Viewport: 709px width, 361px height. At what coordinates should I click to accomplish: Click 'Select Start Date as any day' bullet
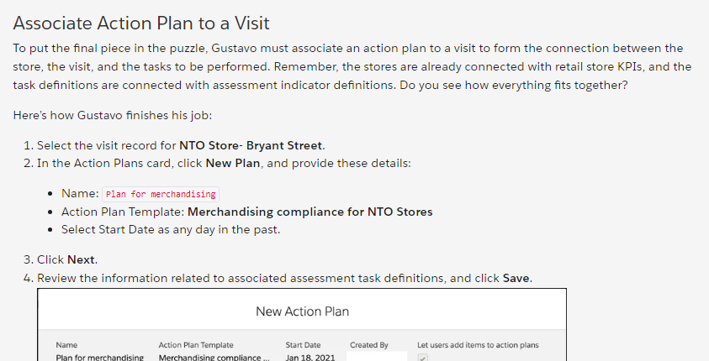pyautogui.click(x=171, y=230)
